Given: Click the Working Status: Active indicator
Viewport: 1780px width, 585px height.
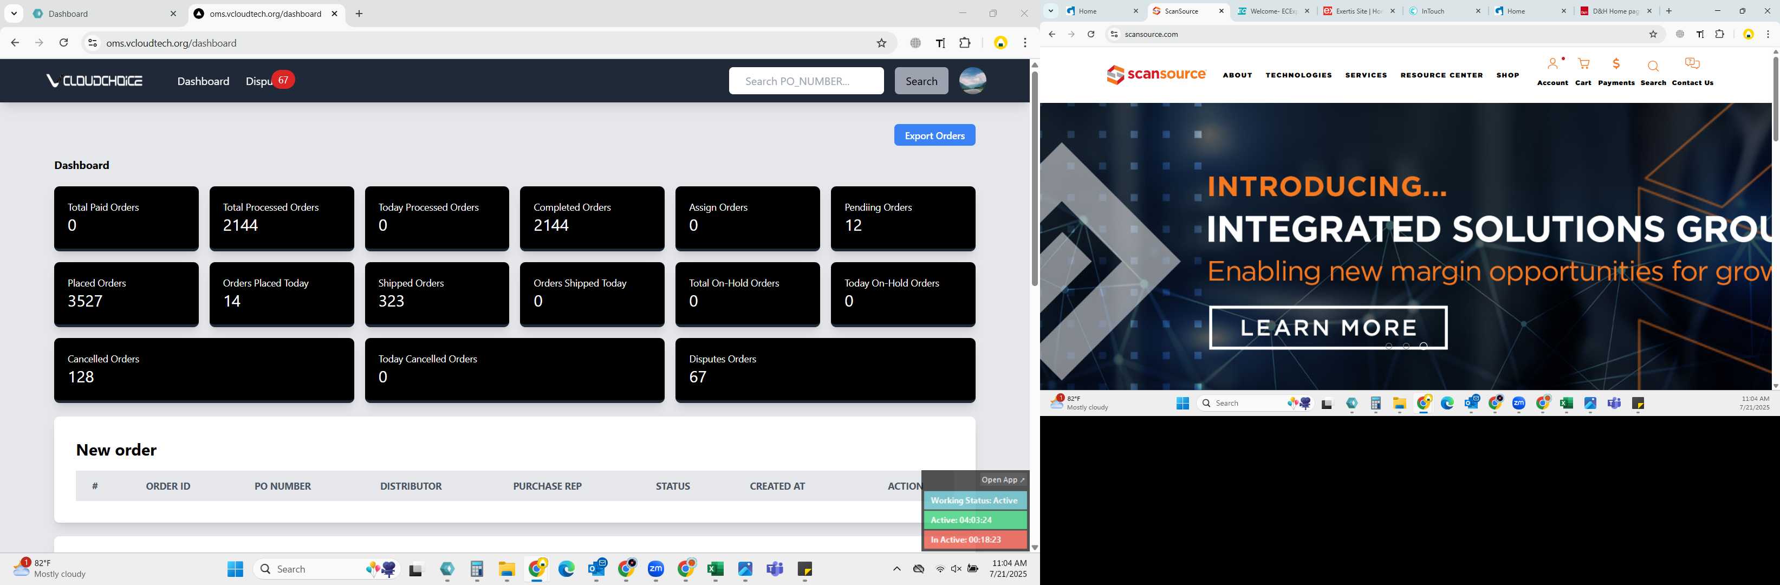Looking at the screenshot, I should point(975,500).
